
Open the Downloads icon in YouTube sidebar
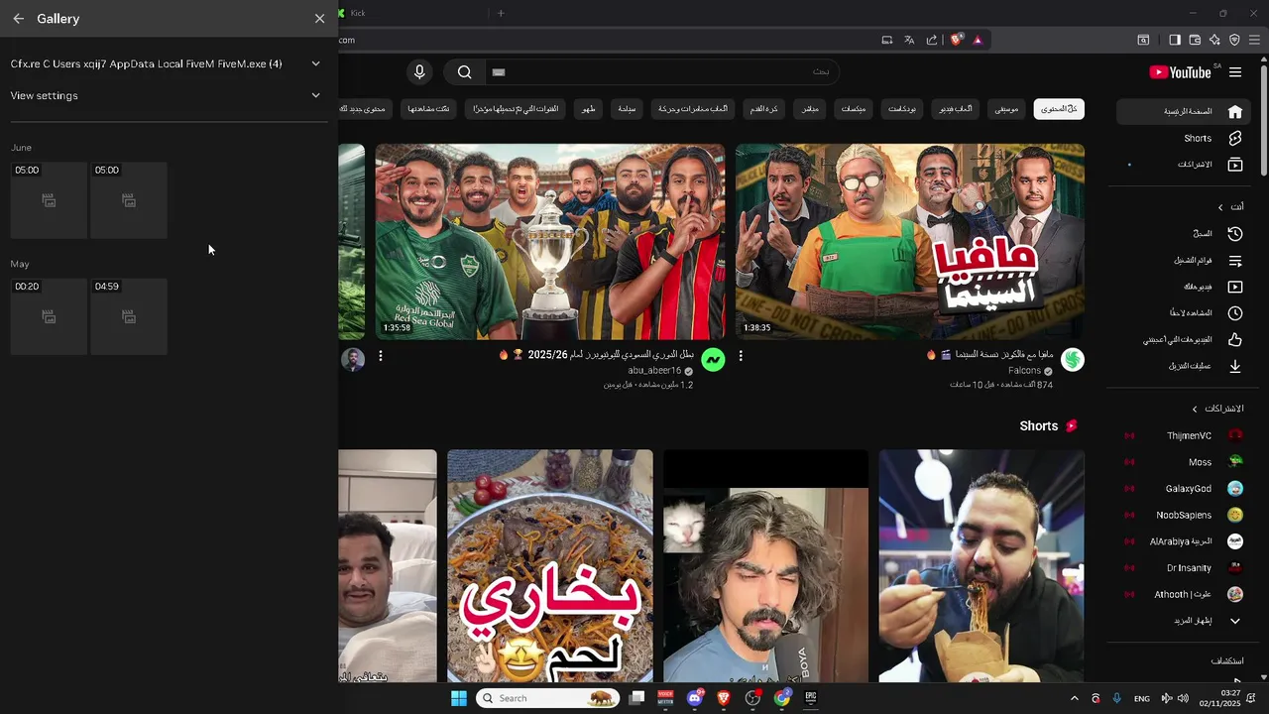pos(1234,366)
